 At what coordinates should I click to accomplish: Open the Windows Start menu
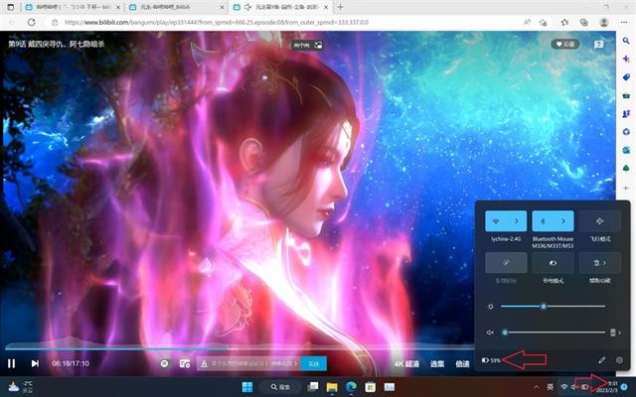tap(247, 387)
